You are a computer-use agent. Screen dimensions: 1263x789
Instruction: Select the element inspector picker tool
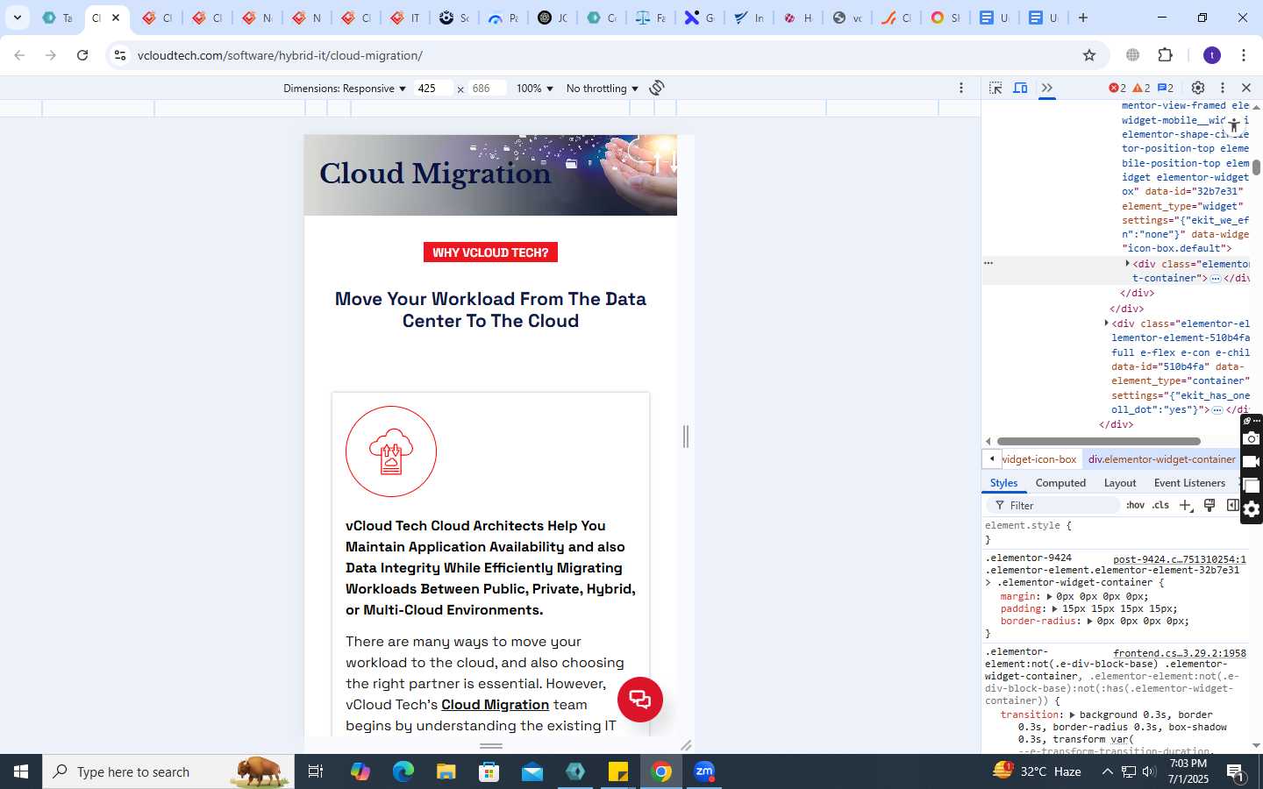point(995,88)
